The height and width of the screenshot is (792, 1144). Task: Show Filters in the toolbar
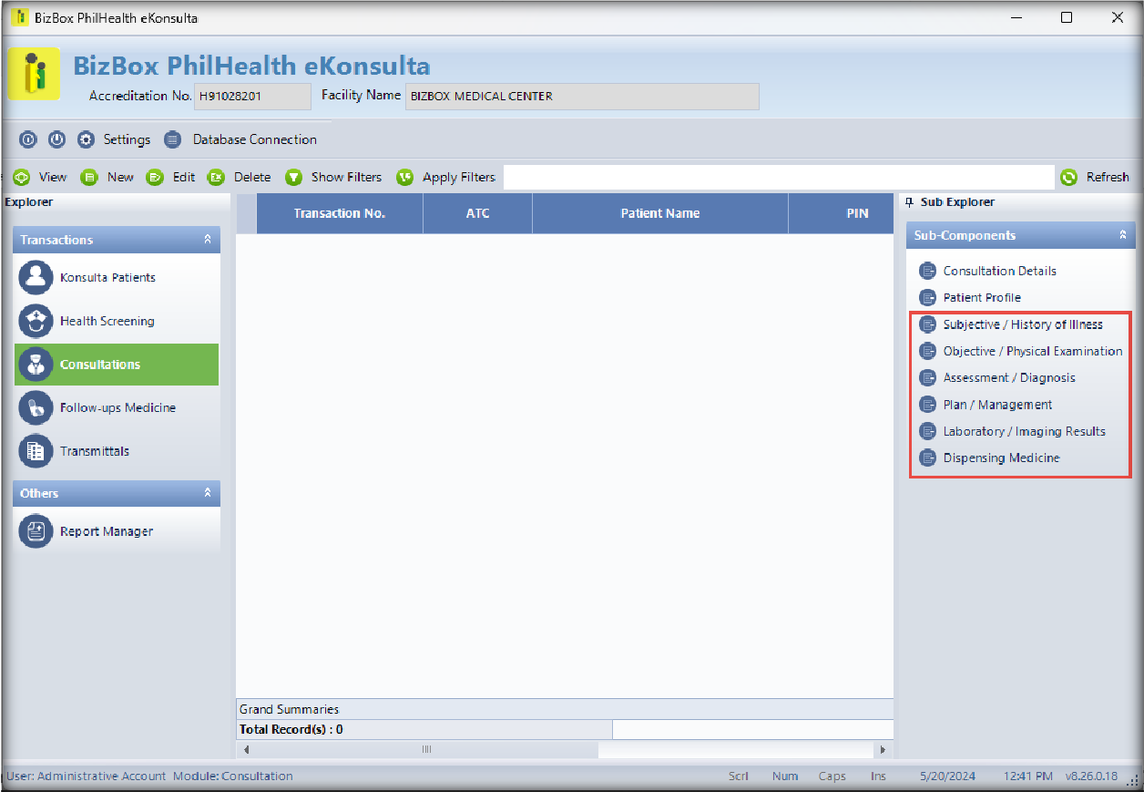[345, 178]
